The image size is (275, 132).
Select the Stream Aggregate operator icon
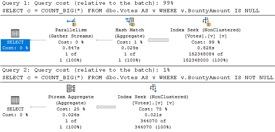tap(71, 88)
